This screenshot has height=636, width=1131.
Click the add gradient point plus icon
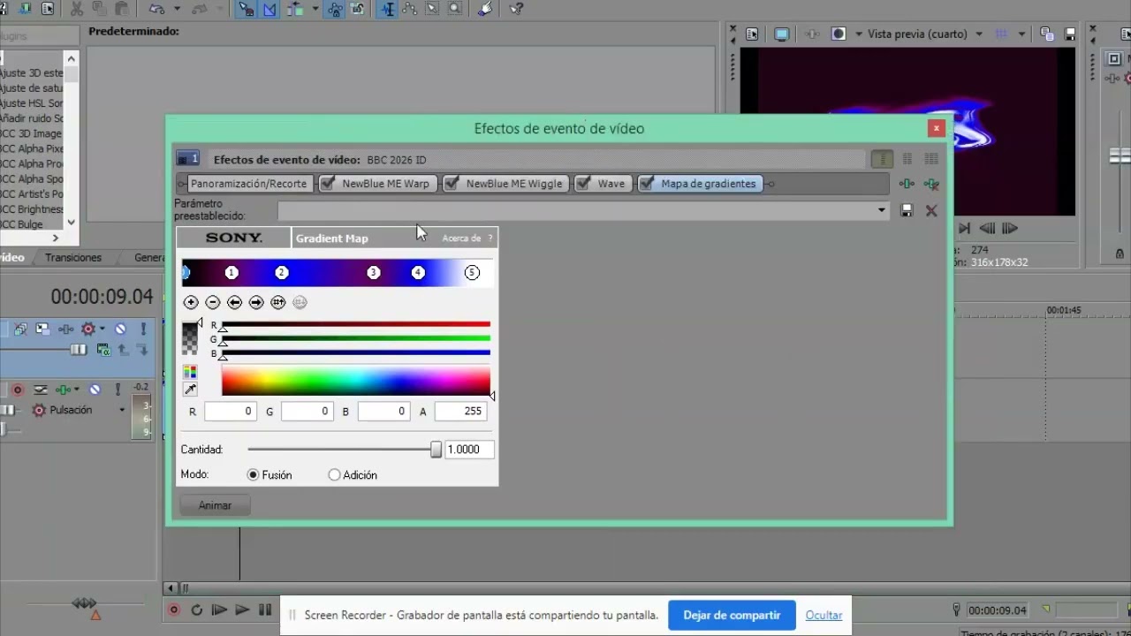(191, 302)
